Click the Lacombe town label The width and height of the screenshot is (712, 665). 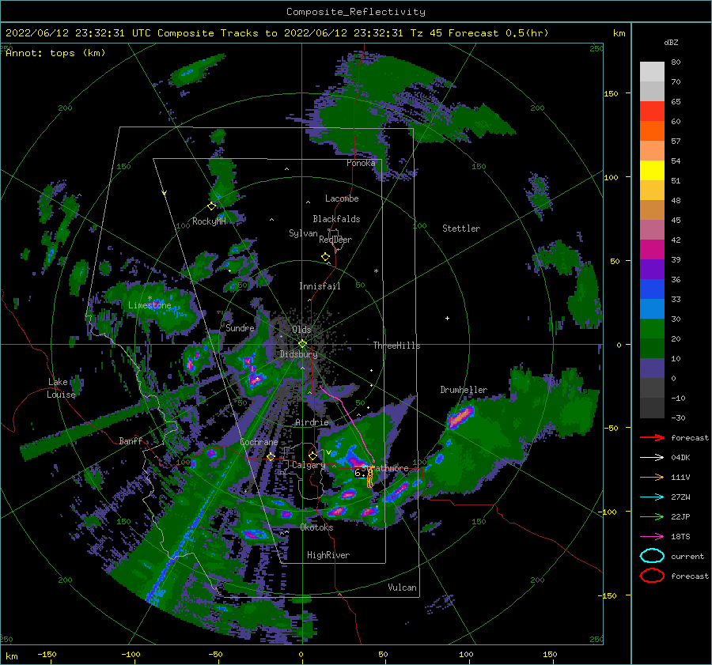342,198
